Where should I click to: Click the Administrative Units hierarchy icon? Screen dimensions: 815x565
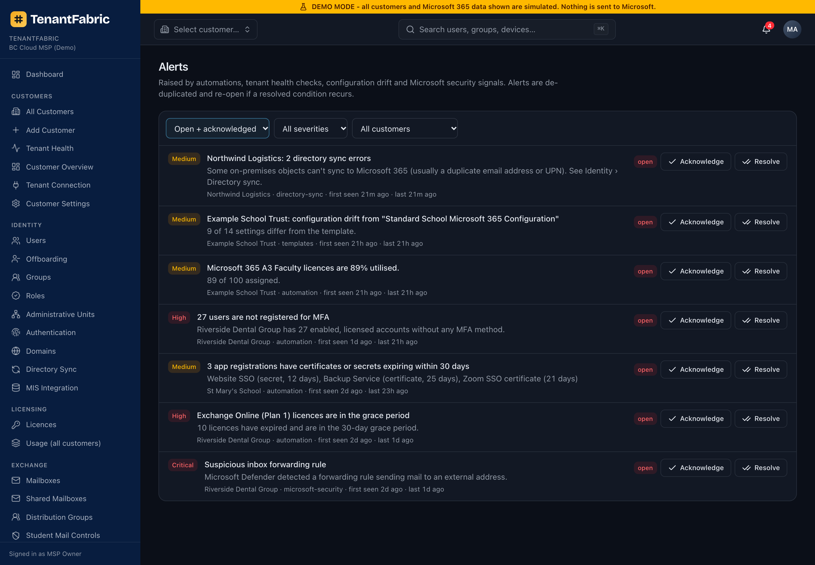click(16, 314)
